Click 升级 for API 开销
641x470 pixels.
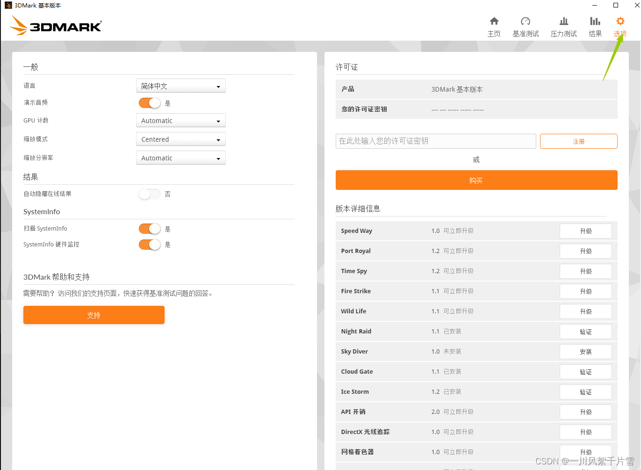(x=586, y=412)
